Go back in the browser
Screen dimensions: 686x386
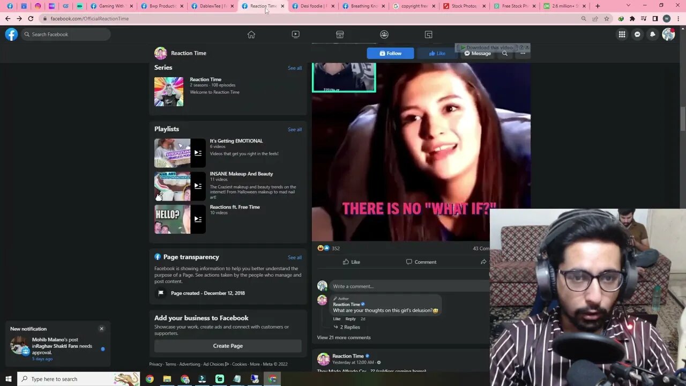point(8,18)
